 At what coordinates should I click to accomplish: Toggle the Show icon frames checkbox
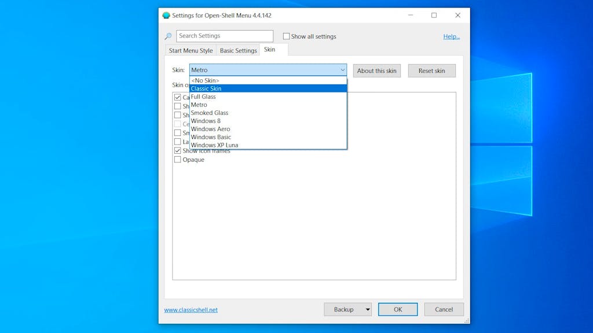point(177,150)
